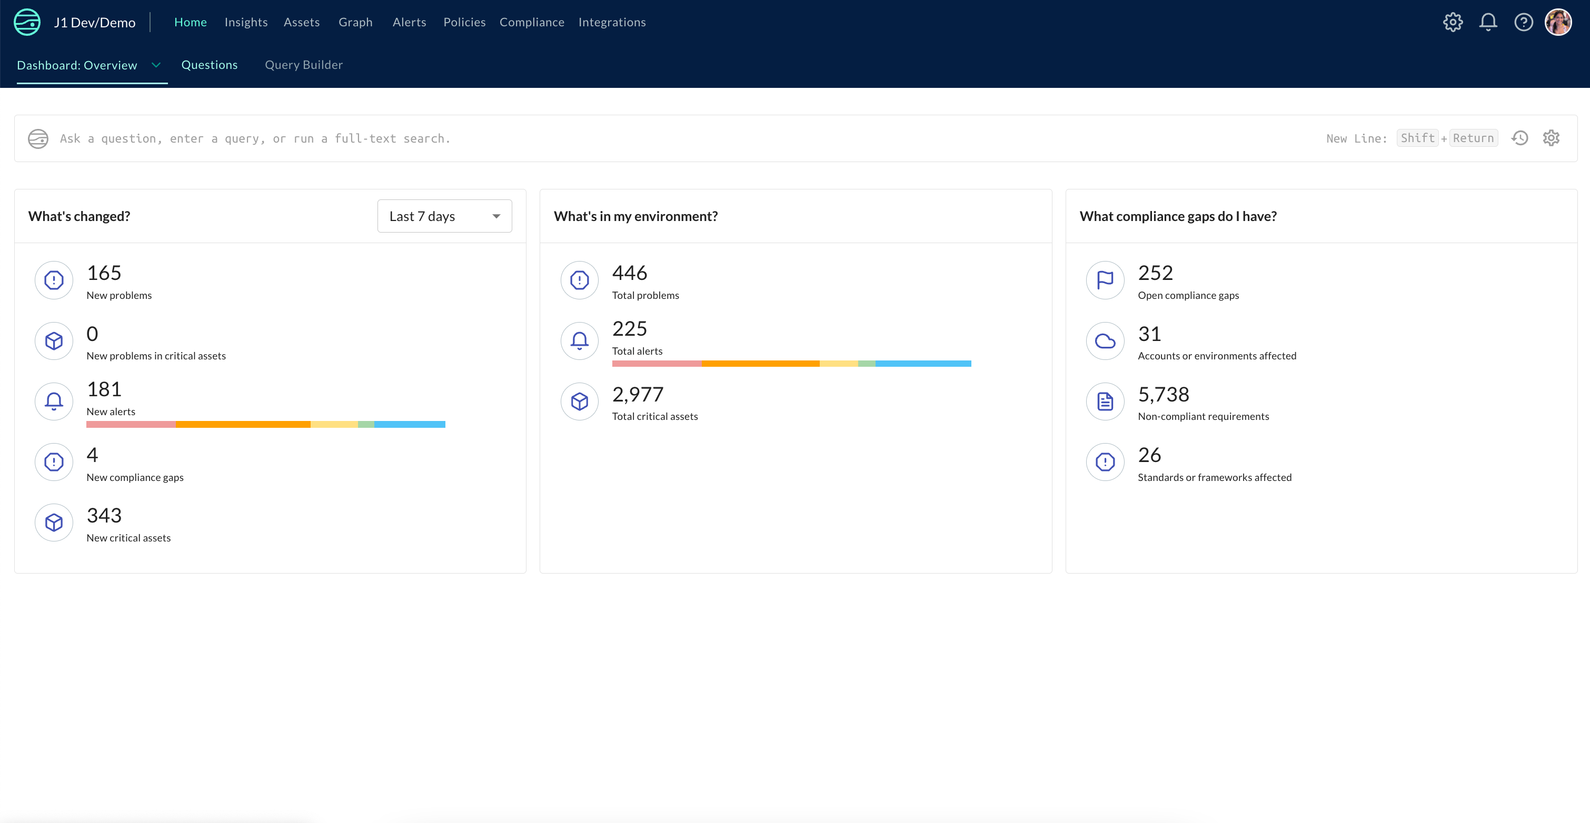Click orange segment of New alerts bar
This screenshot has width=1590, height=823.
click(243, 425)
